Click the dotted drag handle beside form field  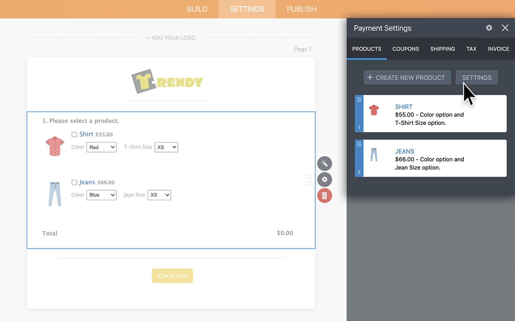pyautogui.click(x=309, y=180)
